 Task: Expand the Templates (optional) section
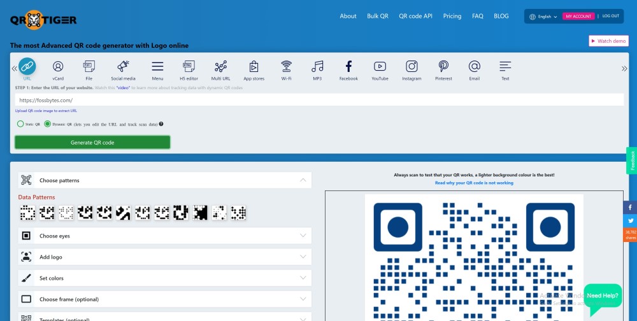pos(164,317)
